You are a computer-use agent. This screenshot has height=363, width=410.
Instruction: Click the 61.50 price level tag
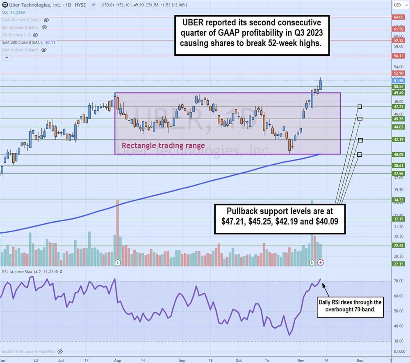(x=399, y=29)
